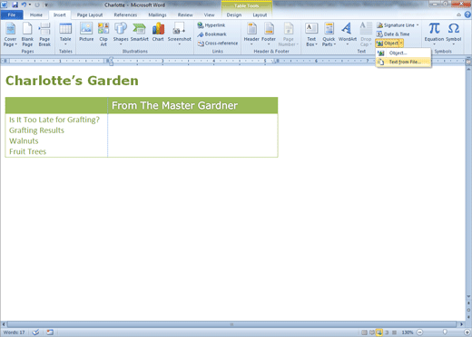Image resolution: width=472 pixels, height=337 pixels.
Task: Click the proofing check icon in status bar
Action: point(35,332)
